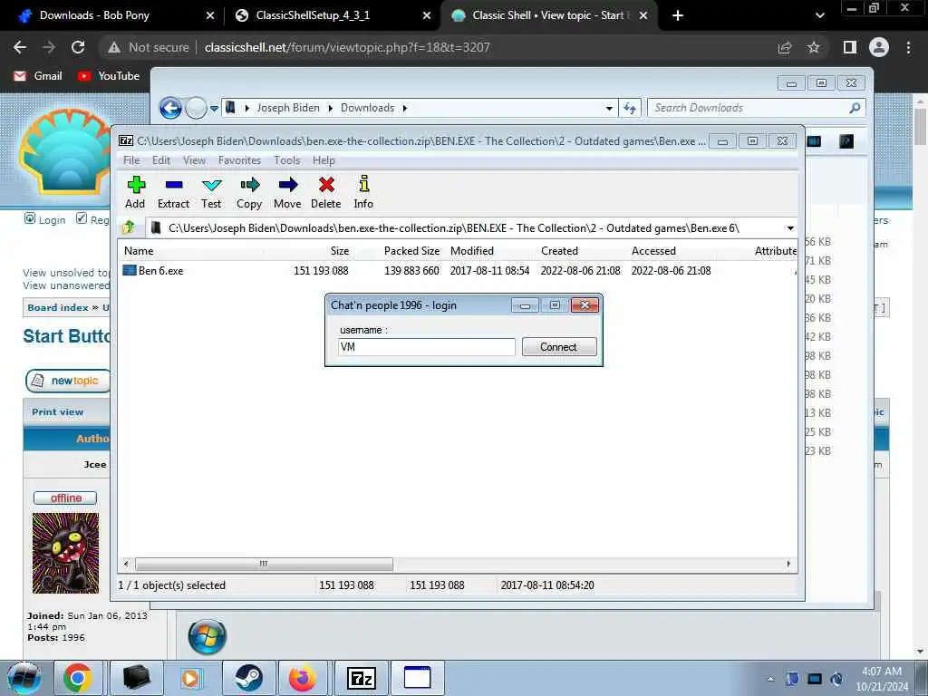The image size is (928, 696).
Task: Click the Delete red X icon
Action: click(x=326, y=185)
